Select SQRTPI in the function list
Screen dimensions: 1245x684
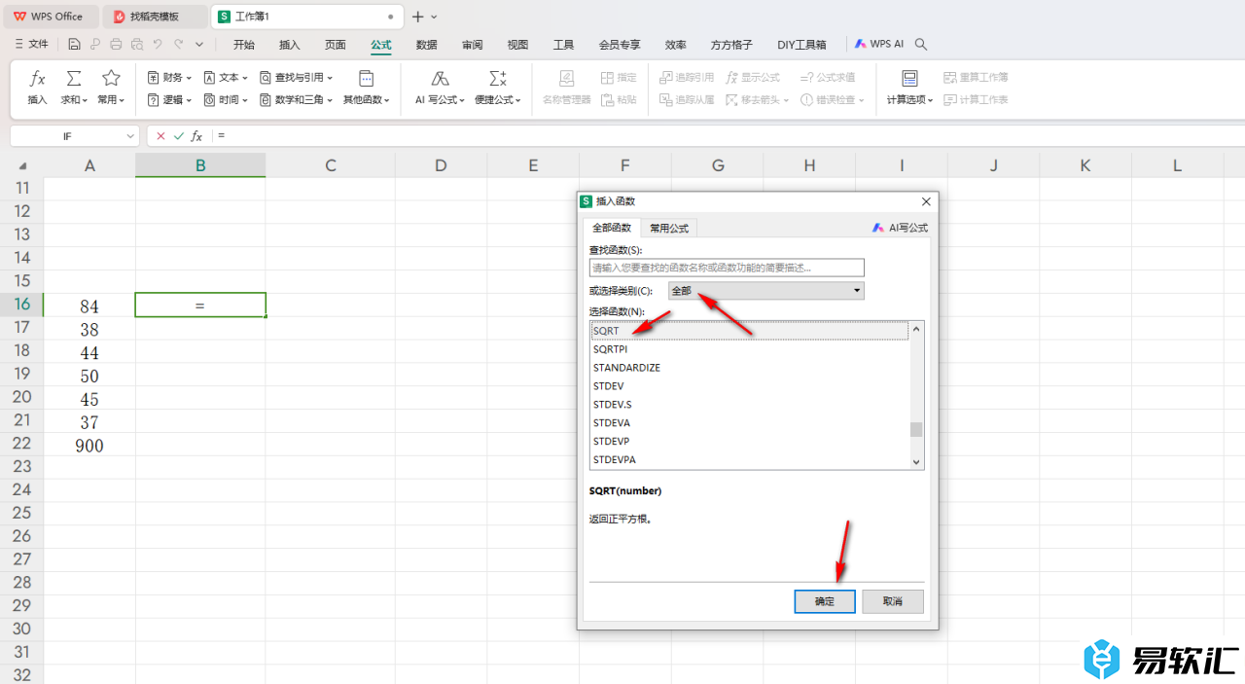point(750,349)
